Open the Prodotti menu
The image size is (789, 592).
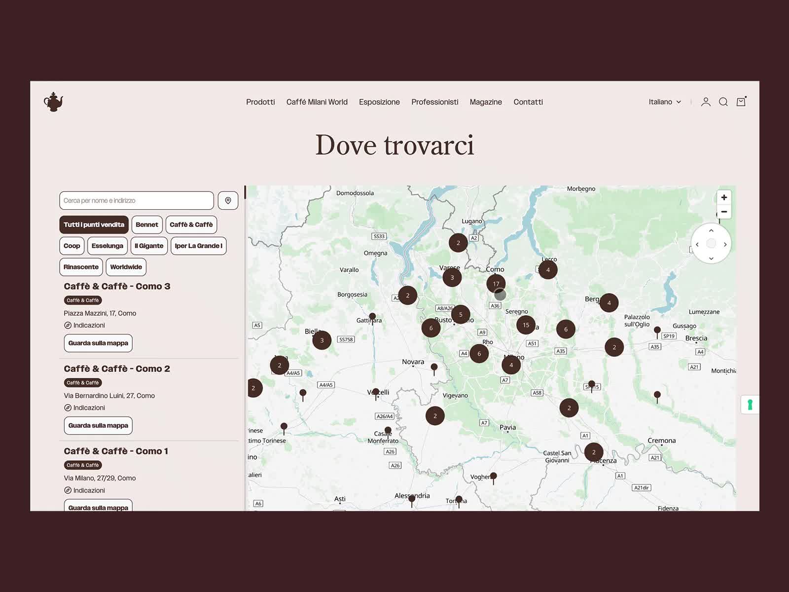tap(260, 102)
